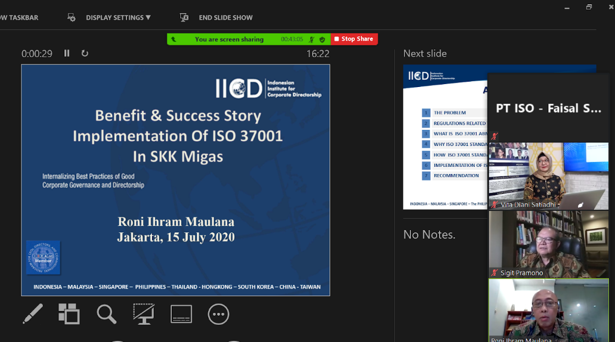Stop the Zoom screen share
The width and height of the screenshot is (615, 342).
[x=354, y=39]
